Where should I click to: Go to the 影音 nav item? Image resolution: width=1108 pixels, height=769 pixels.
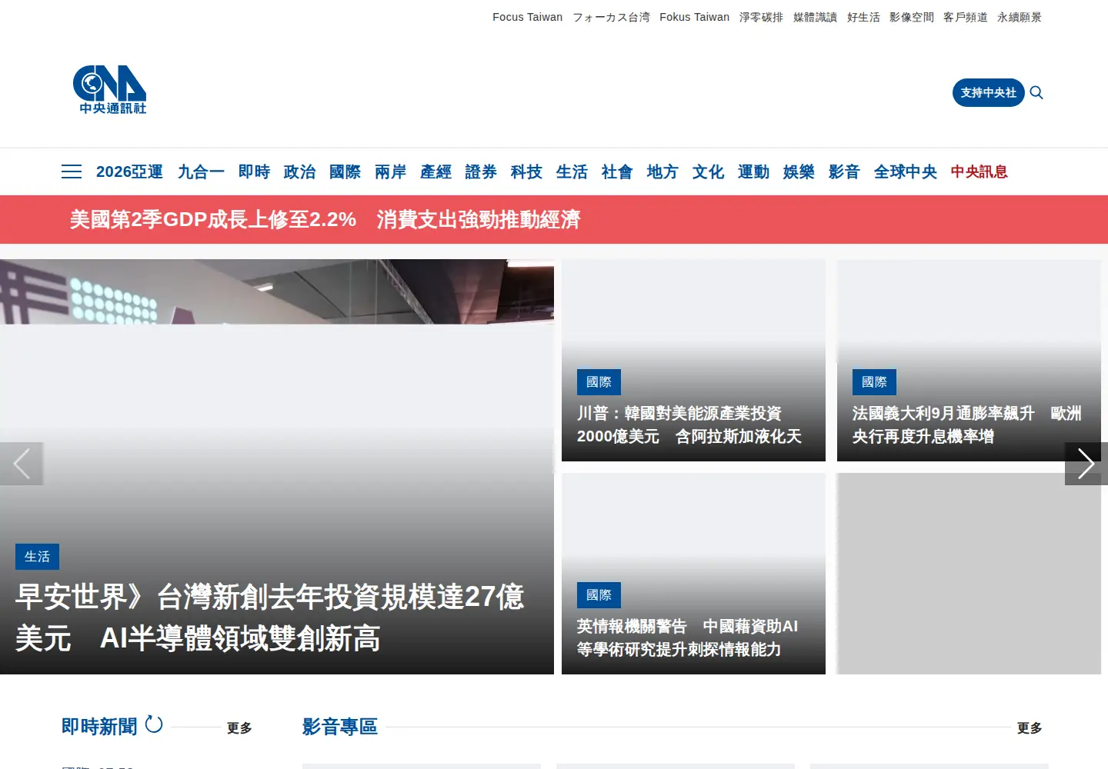(844, 171)
